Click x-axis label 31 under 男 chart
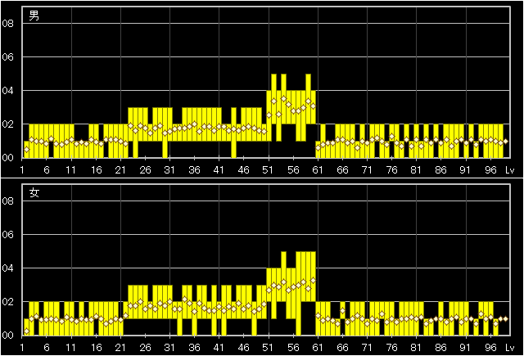Viewport: 524px width, 356px height. 169,170
